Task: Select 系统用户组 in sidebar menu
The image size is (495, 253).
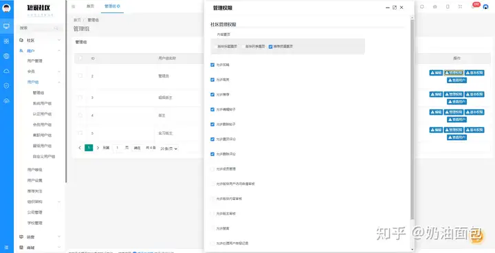Action: point(42,103)
